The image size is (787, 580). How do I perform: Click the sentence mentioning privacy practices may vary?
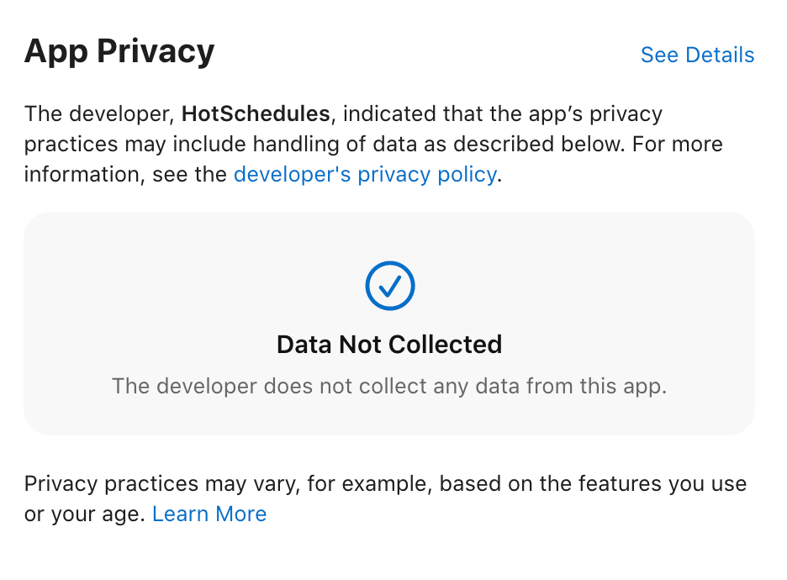pos(385,483)
